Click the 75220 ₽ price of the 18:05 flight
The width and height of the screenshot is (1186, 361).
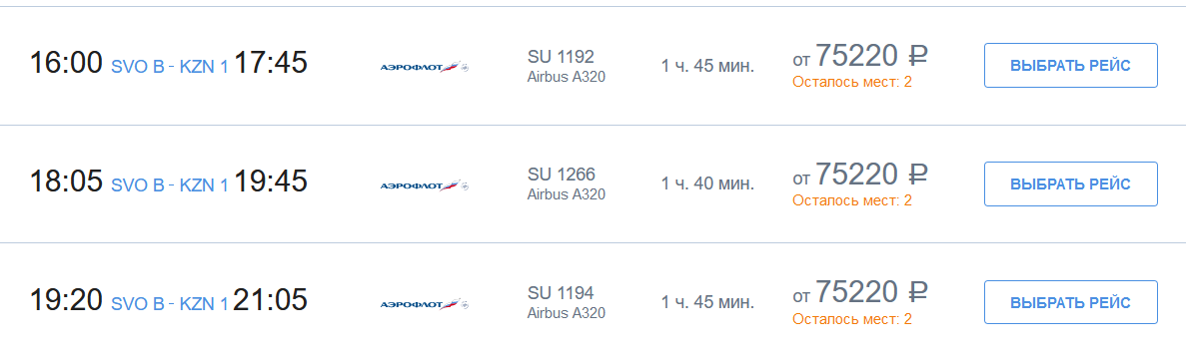[x=871, y=174]
